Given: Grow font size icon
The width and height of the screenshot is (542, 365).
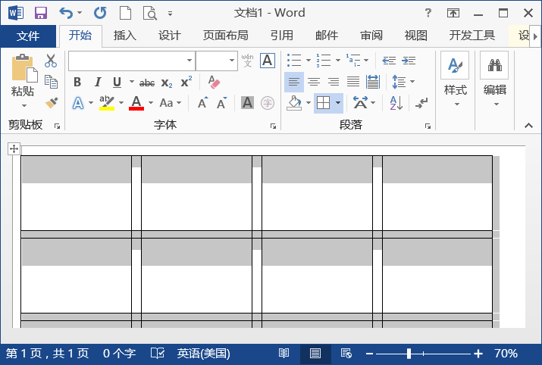Looking at the screenshot, I should [x=203, y=102].
